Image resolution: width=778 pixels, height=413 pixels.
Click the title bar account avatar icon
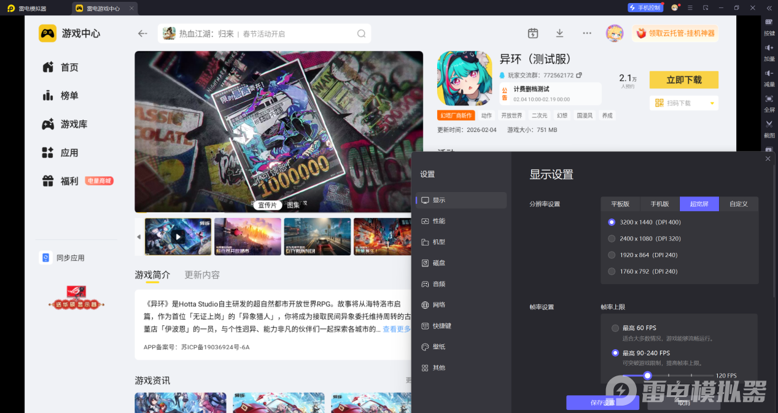coord(675,7)
